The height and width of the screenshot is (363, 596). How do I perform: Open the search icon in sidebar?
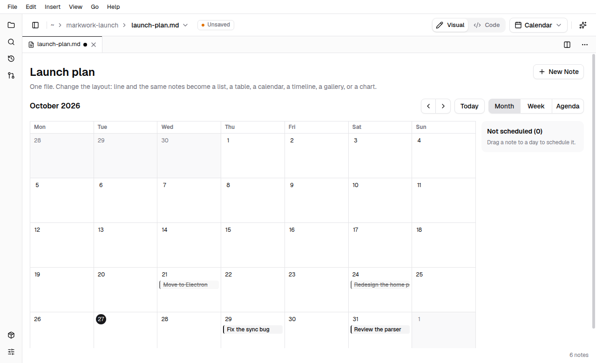11,42
